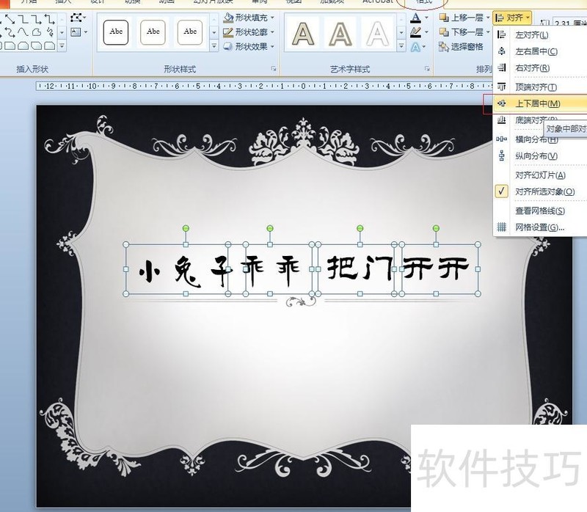Image resolution: width=587 pixels, height=512 pixels.
Task: Select the double-arrow line shape
Action: point(10,18)
